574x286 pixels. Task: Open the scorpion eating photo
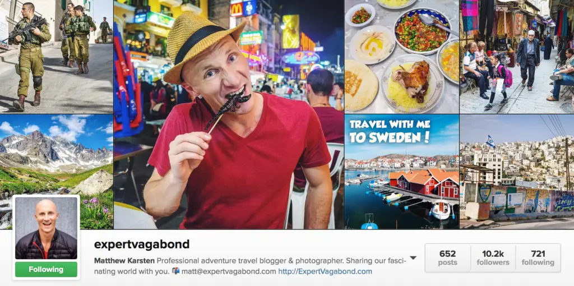click(x=229, y=114)
